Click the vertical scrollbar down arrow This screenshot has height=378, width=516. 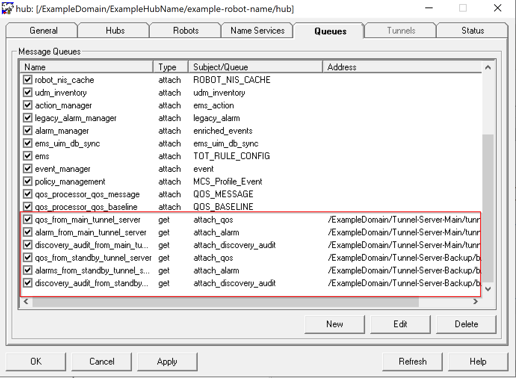488,289
